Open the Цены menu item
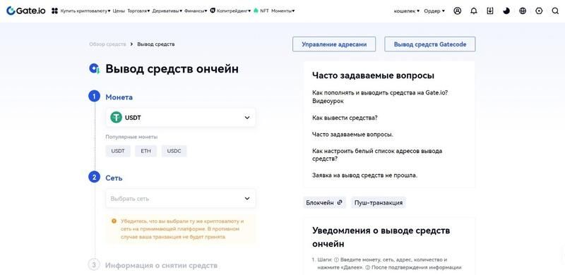The width and height of the screenshot is (565, 275). point(119,11)
